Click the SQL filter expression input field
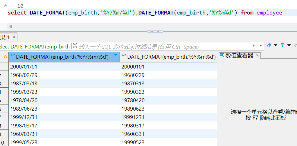Screen dimensions: 297x146 [x=163, y=46]
